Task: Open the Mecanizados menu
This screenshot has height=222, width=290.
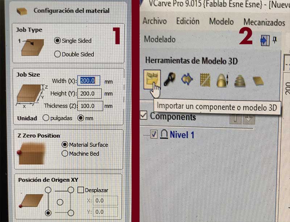Action: 264,22
